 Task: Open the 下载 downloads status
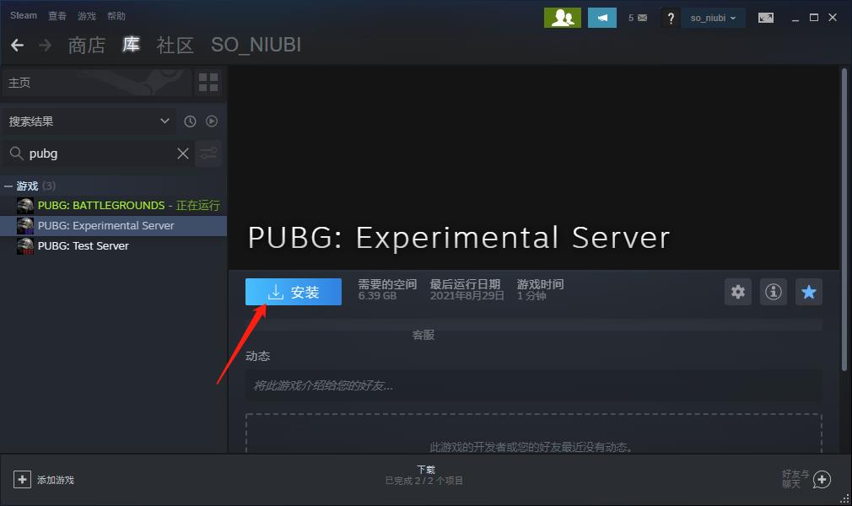pyautogui.click(x=424, y=475)
